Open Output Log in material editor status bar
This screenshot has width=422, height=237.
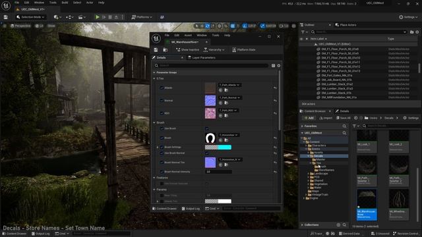pos(191,209)
